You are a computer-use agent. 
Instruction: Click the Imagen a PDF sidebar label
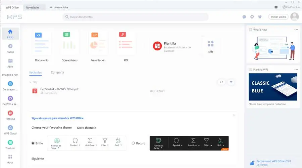point(10,75)
